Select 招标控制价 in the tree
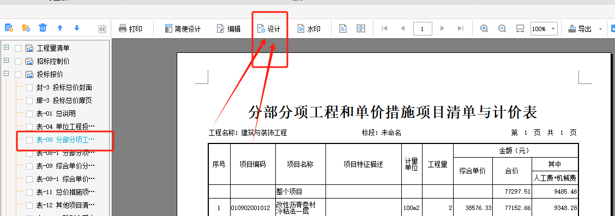 [53, 61]
